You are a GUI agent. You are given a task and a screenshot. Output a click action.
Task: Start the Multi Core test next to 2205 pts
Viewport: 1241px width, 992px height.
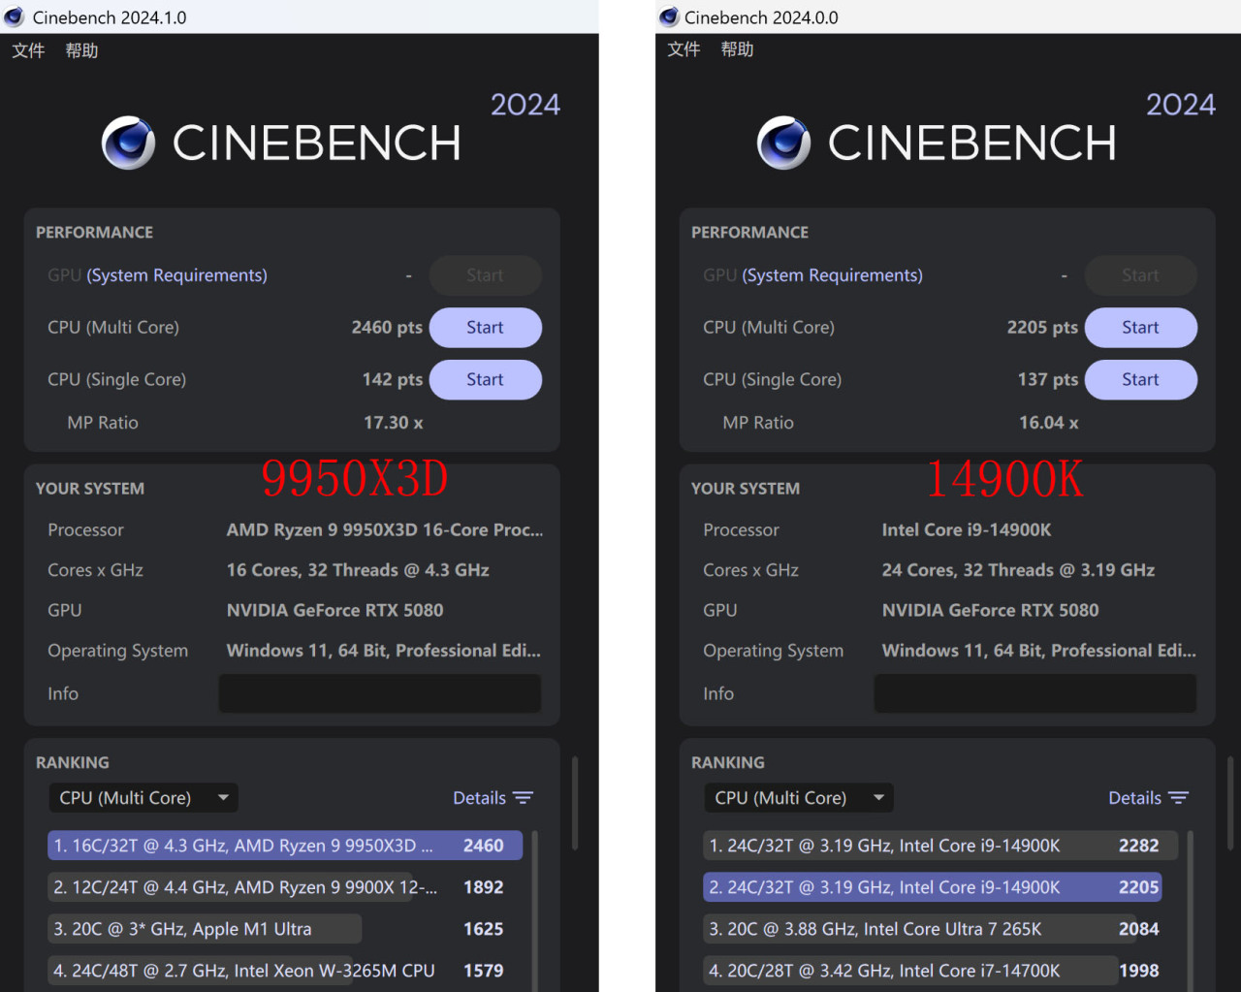point(1140,328)
